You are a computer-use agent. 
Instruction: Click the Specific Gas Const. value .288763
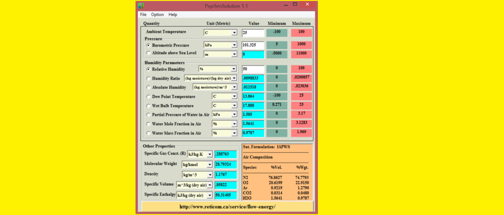coord(226,154)
